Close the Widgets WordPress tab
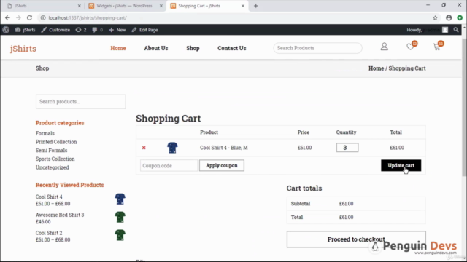 161,6
